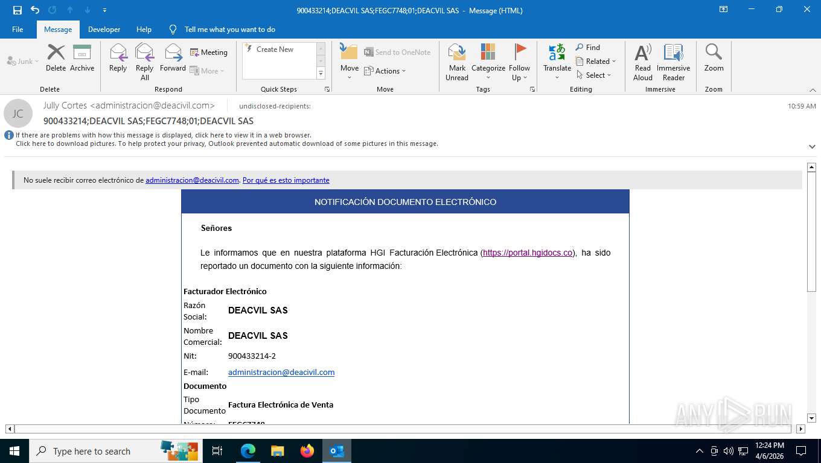The image size is (821, 463).
Task: Mark the message as Unread
Action: point(457,62)
